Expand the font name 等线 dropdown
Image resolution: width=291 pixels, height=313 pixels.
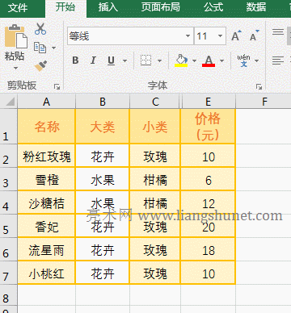pyautogui.click(x=188, y=35)
